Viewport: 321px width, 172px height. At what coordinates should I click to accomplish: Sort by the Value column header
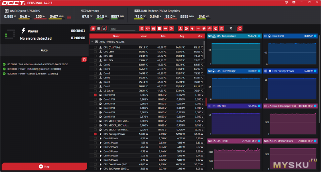coord(144,36)
